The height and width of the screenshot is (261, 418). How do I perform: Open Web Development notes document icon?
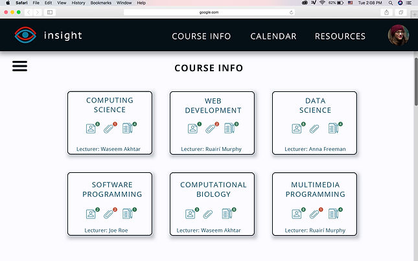(x=229, y=128)
